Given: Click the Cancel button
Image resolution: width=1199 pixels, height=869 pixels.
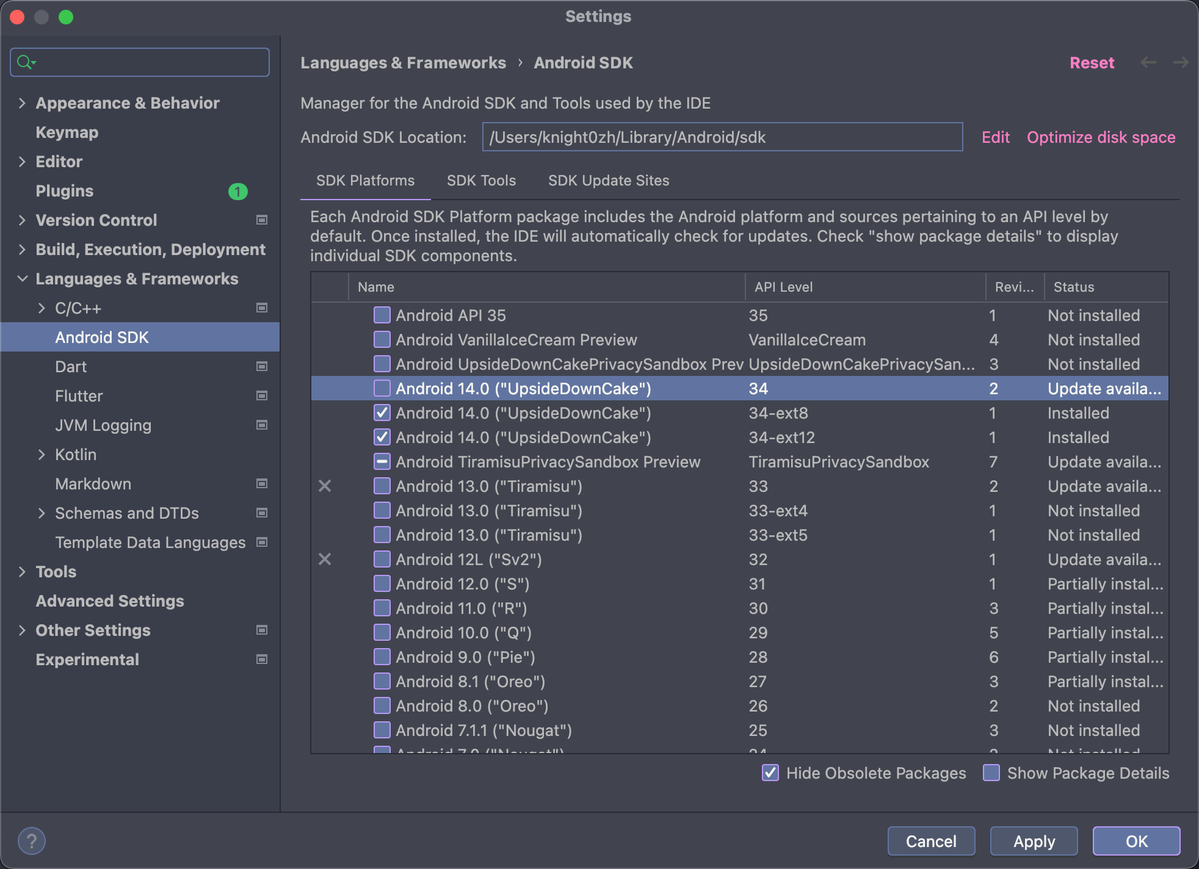Looking at the screenshot, I should pos(931,841).
